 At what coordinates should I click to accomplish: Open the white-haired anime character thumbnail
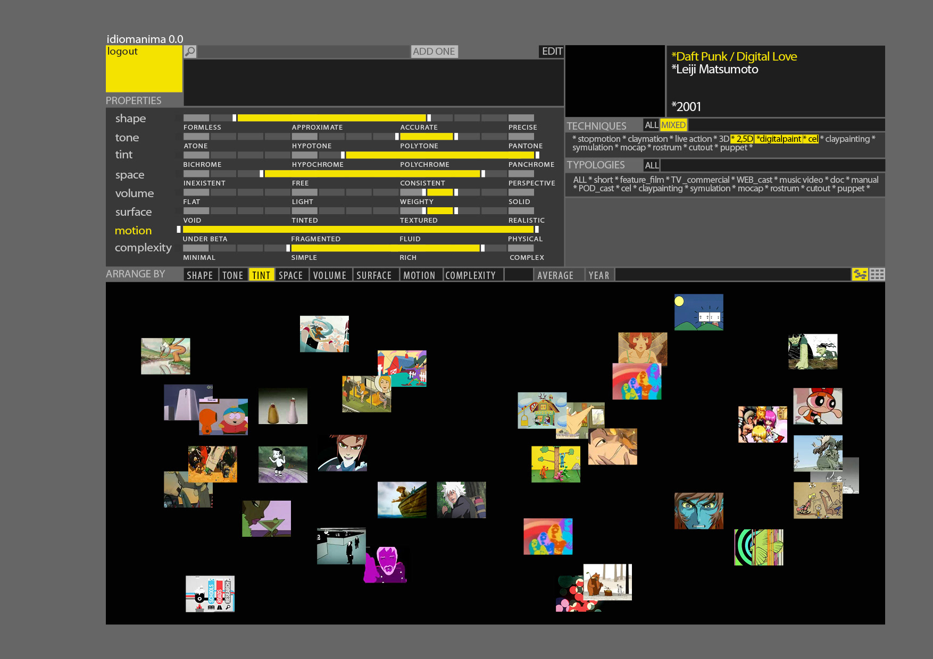[461, 500]
